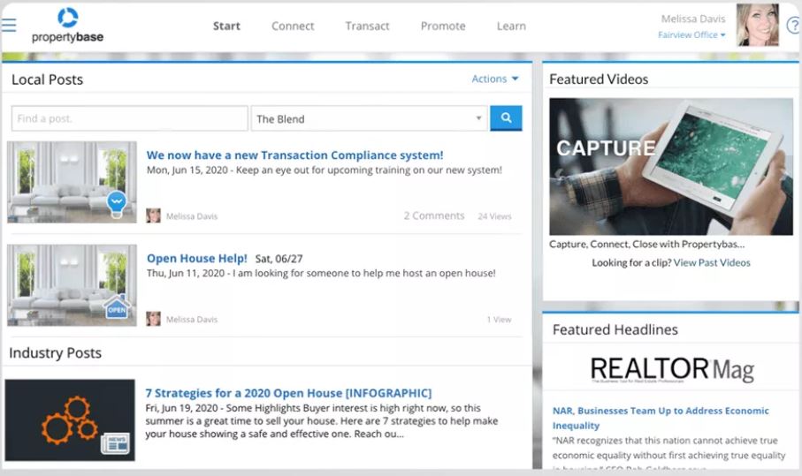Click author name on Open House Help post
Image resolution: width=802 pixels, height=476 pixels.
(192, 319)
